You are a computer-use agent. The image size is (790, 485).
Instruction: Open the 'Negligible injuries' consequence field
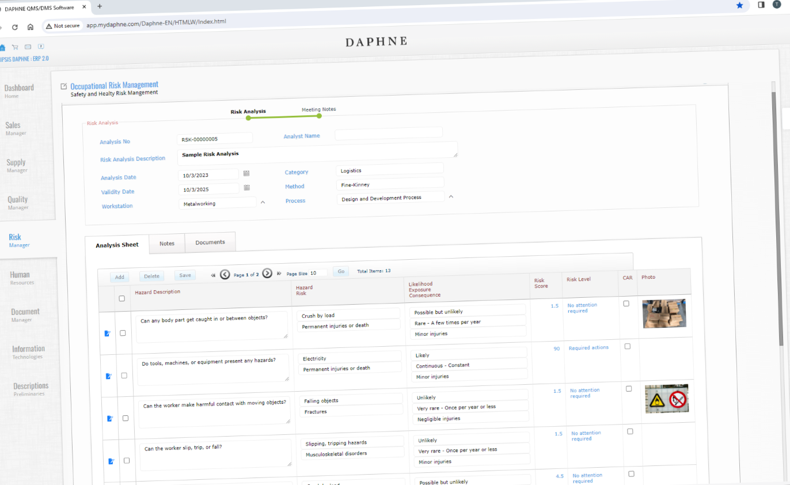pyautogui.click(x=472, y=419)
